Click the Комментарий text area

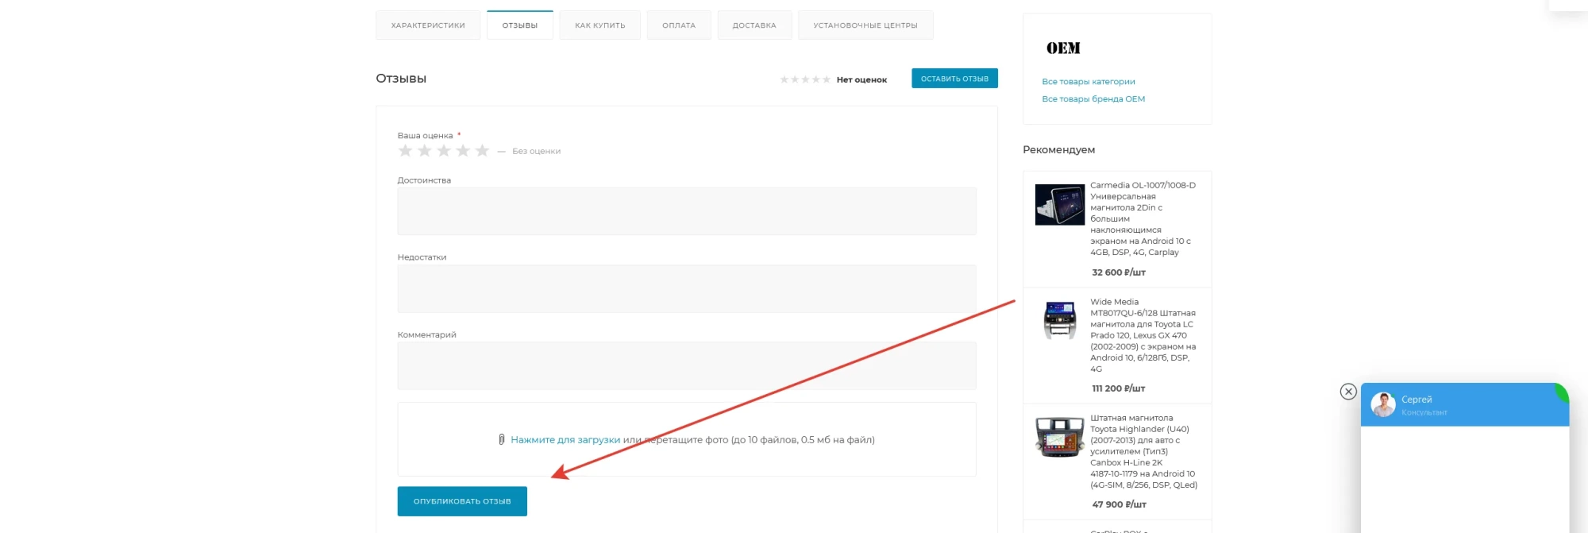click(686, 365)
